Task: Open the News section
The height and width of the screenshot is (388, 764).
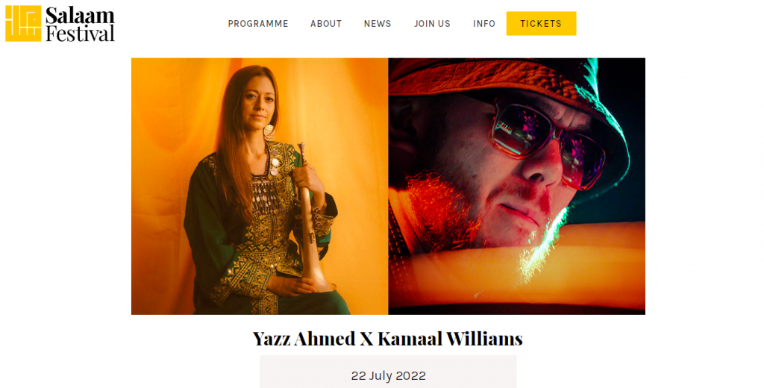Action: (378, 23)
